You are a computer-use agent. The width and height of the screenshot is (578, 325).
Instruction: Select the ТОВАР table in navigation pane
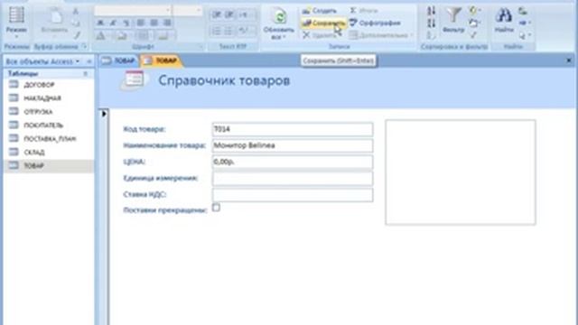coord(49,166)
